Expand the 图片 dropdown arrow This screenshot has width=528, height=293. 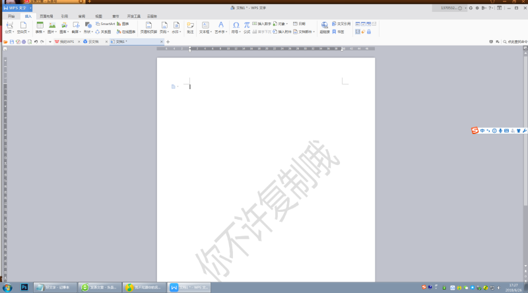(x=56, y=32)
